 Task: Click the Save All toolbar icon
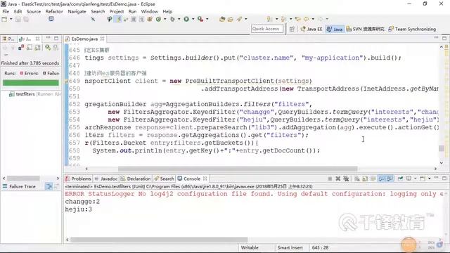click(x=26, y=19)
